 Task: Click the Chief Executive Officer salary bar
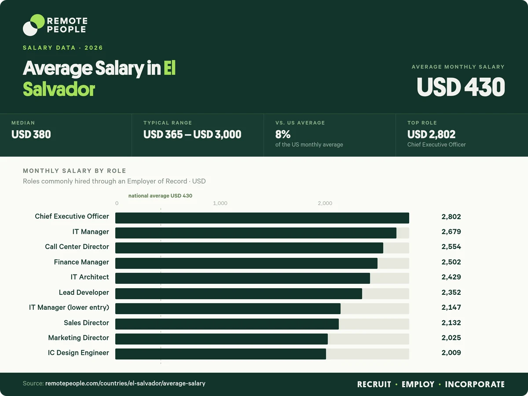(262, 218)
